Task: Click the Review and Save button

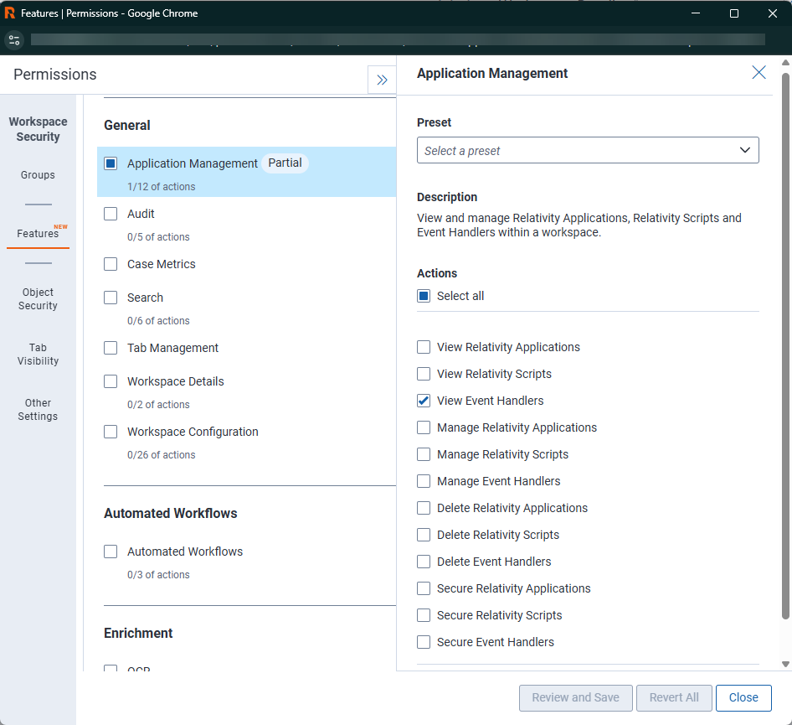Action: (575, 697)
